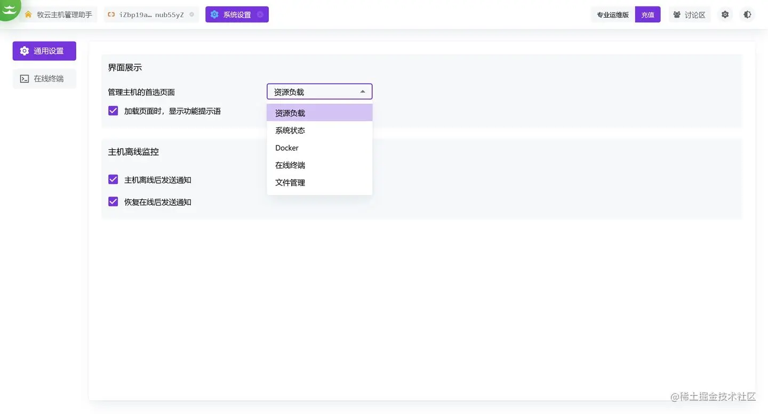Close the 系统设置 tab

tap(260, 15)
